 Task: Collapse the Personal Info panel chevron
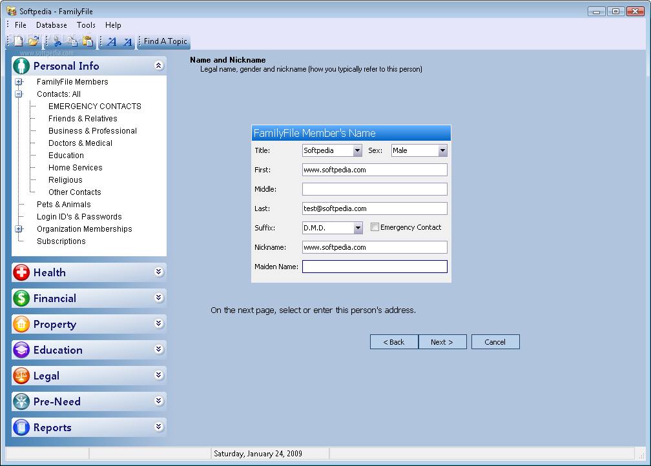point(159,65)
